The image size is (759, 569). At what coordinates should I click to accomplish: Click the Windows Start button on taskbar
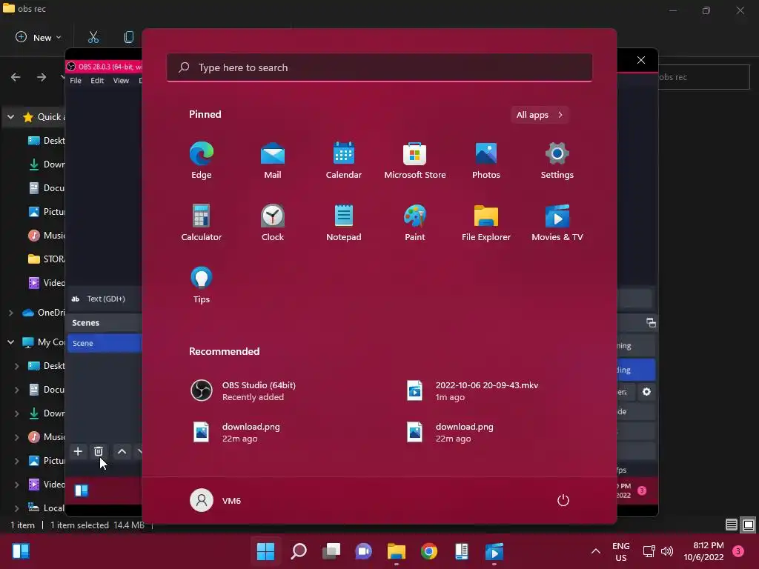pyautogui.click(x=266, y=551)
